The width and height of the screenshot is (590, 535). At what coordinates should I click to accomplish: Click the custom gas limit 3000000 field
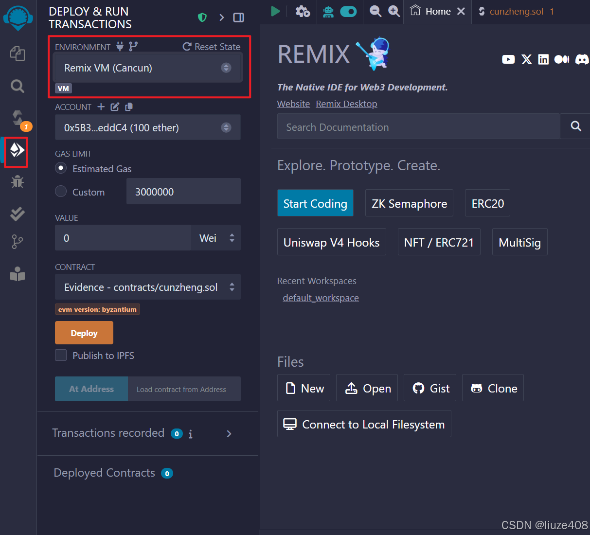pyautogui.click(x=183, y=191)
